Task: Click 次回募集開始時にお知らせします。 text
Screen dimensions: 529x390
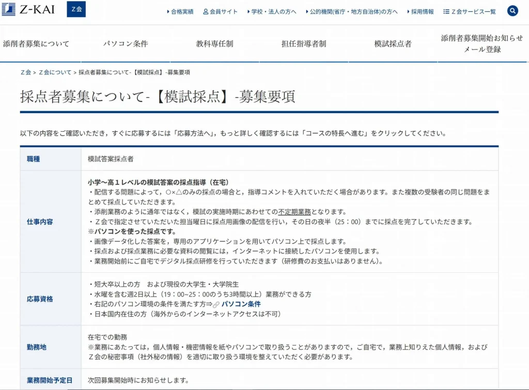Action: coord(138,380)
